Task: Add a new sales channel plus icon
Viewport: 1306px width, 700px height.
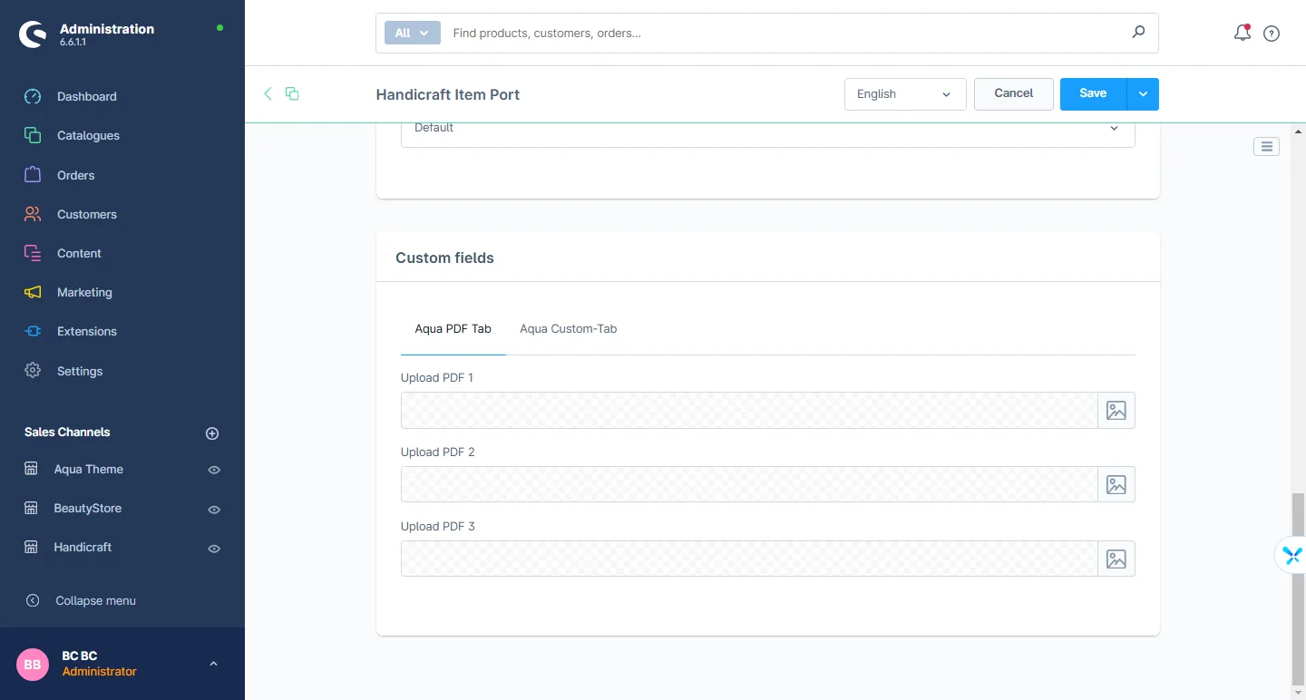Action: click(212, 433)
